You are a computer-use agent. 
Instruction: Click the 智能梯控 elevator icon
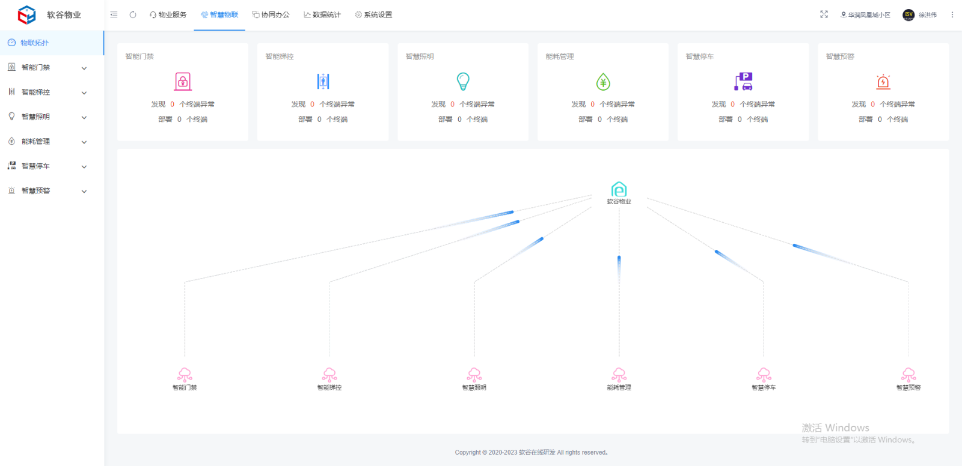pos(323,81)
